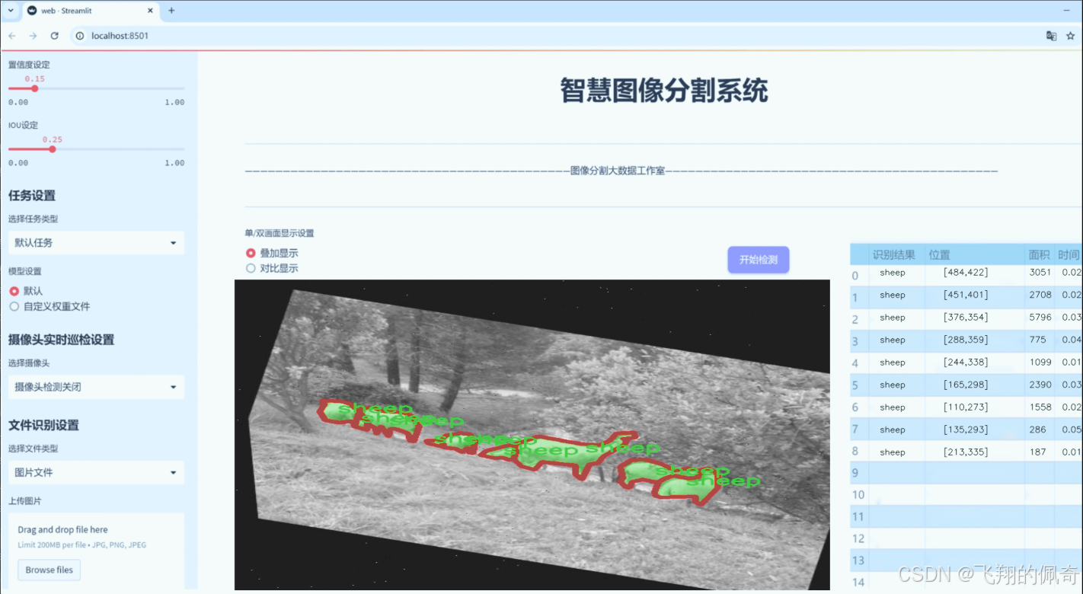Click the area cell 1099
1083x594 pixels.
[x=1040, y=362]
